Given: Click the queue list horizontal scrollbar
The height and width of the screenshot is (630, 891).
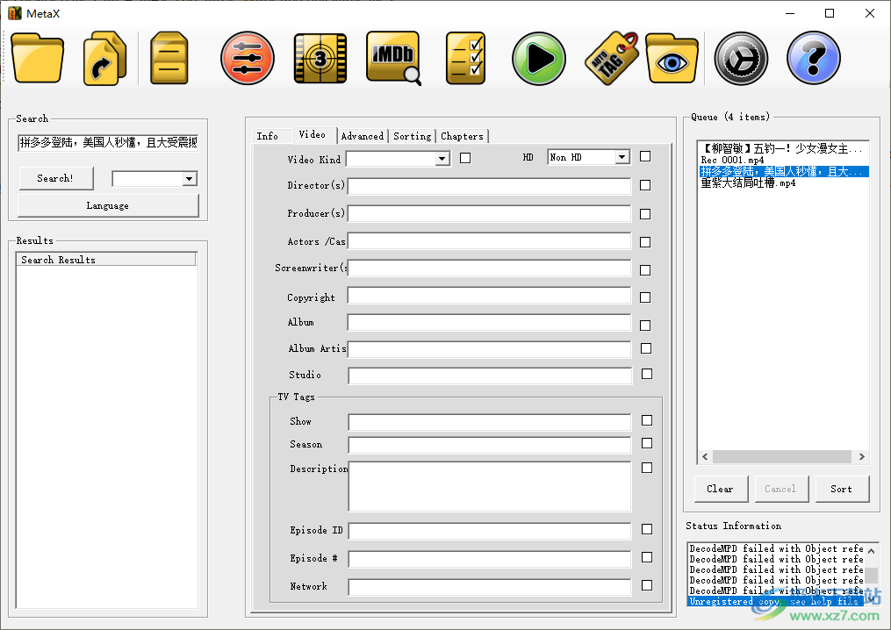Looking at the screenshot, I should (777, 457).
